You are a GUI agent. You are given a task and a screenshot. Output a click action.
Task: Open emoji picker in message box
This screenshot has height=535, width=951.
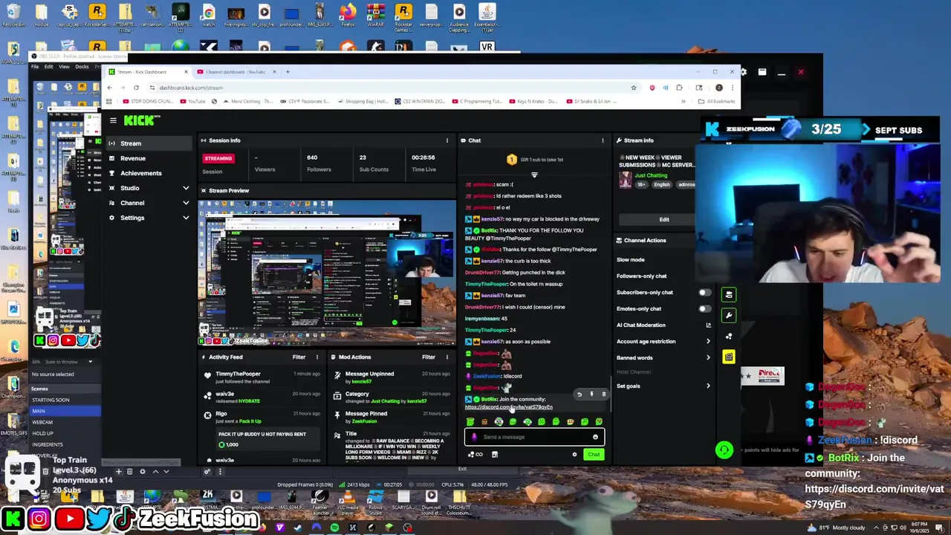point(595,437)
